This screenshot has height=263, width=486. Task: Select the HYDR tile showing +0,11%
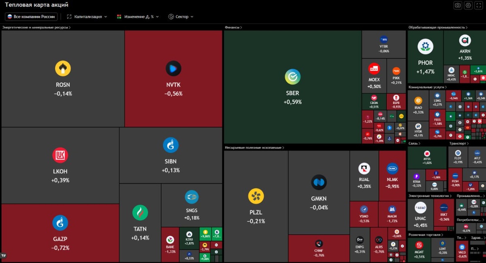click(418, 130)
